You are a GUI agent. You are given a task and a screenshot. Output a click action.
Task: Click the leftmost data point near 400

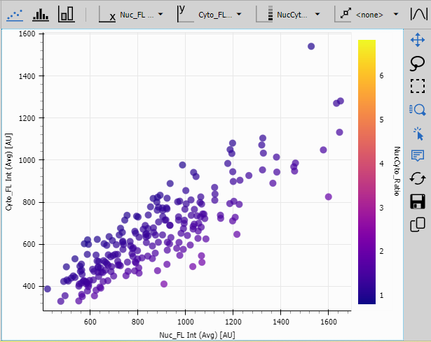click(47, 289)
